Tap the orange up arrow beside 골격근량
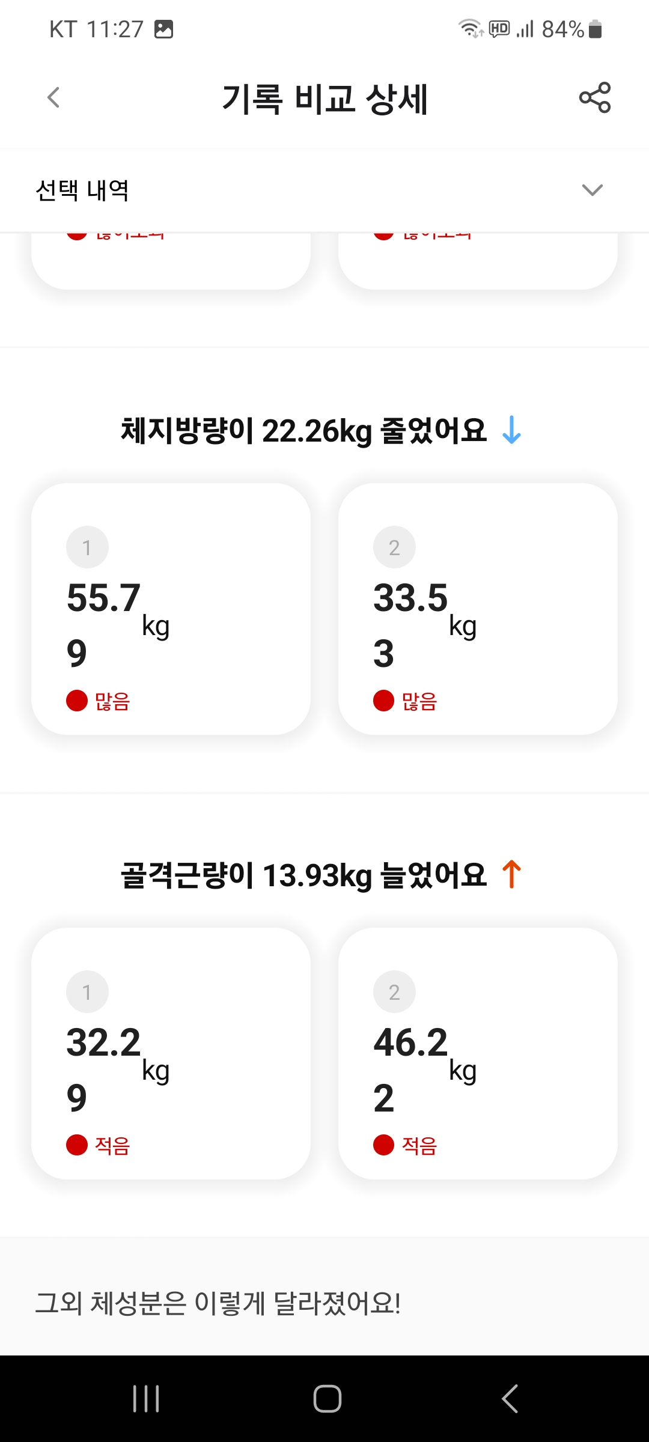The height and width of the screenshot is (1442, 649). [511, 874]
